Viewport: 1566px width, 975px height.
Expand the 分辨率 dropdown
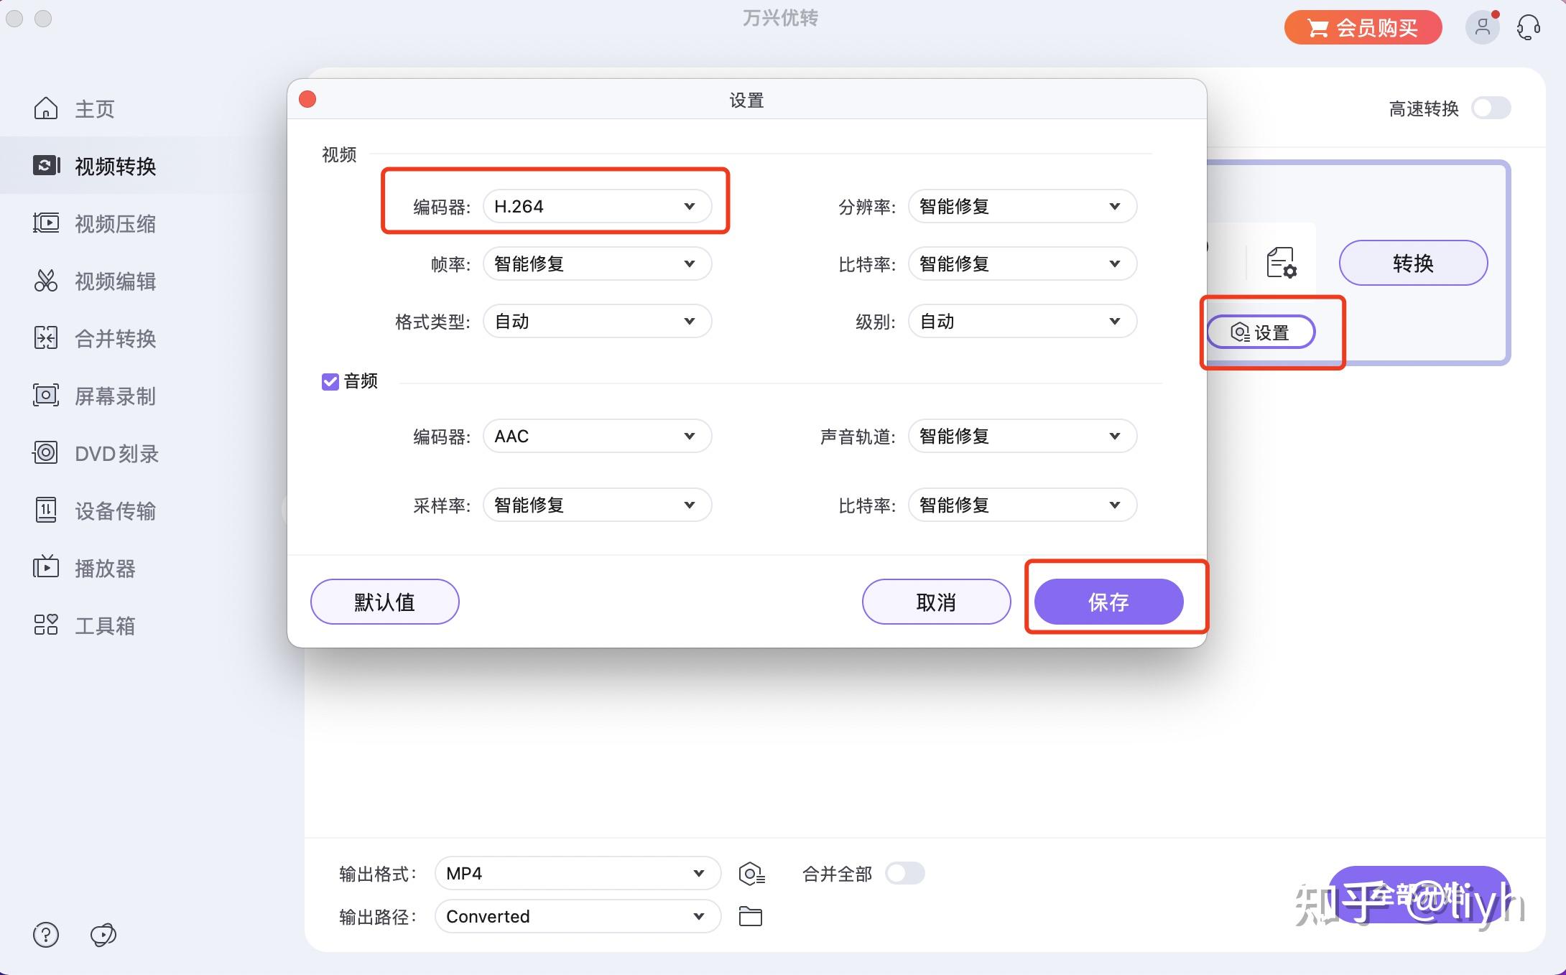pyautogui.click(x=1021, y=206)
